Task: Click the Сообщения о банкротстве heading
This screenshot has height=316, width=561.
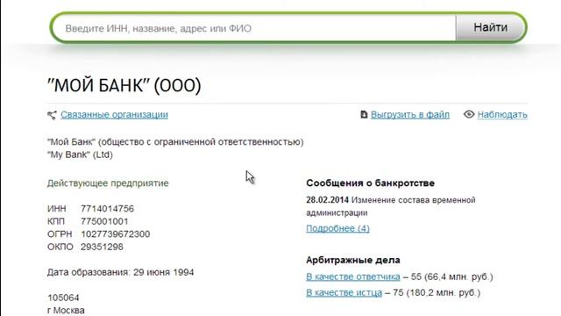Action: point(370,183)
